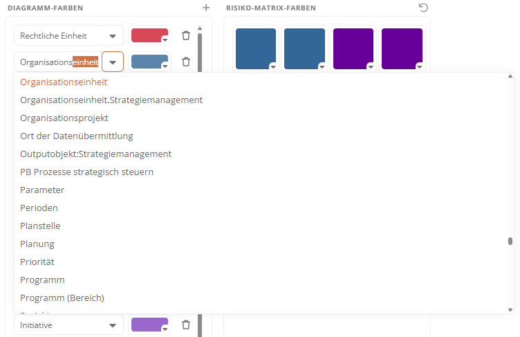Select Organisationseinheit.Strategiemanagement from the list
The image size is (520, 337).
[x=111, y=100]
